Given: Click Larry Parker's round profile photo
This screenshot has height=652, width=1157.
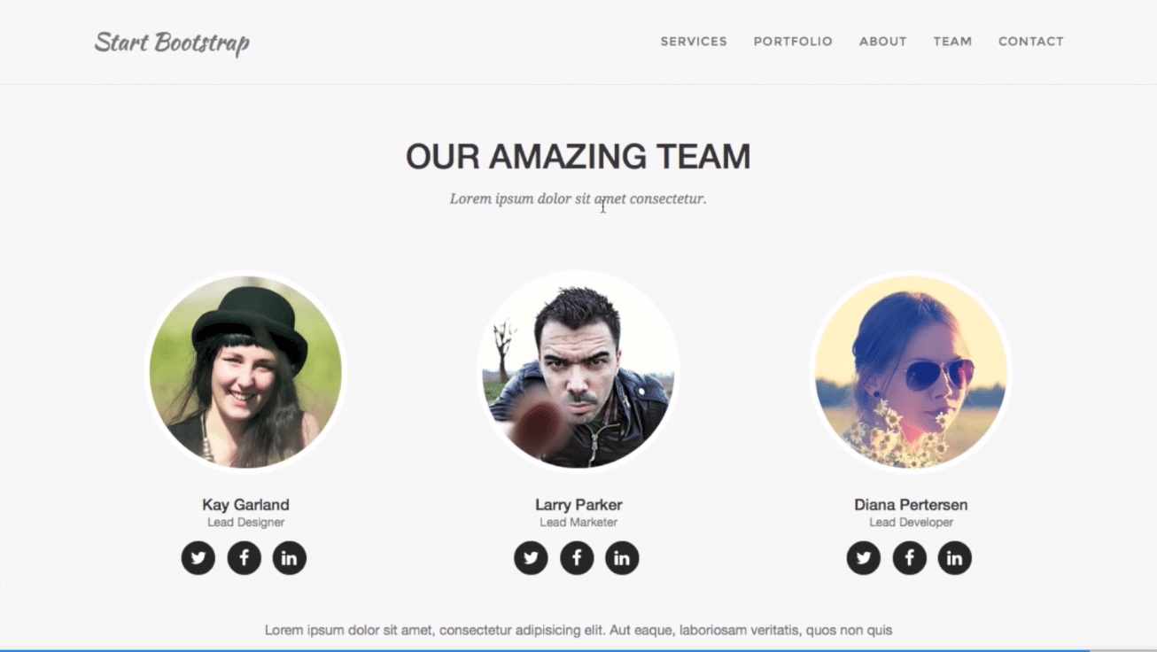Looking at the screenshot, I should [578, 371].
